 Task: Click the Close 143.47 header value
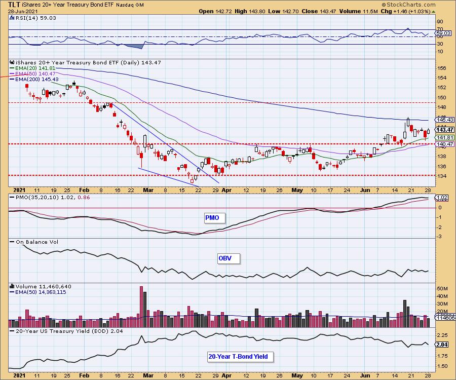319,11
